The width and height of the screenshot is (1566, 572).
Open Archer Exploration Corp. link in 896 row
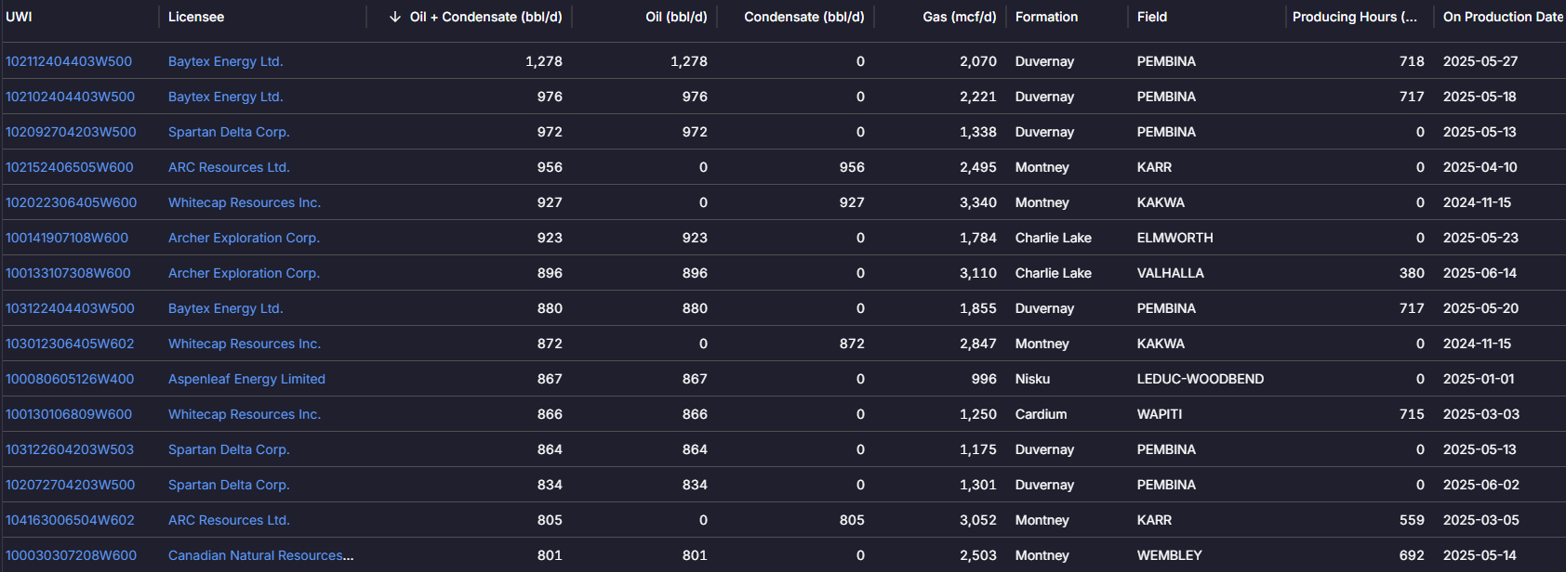pyautogui.click(x=244, y=273)
